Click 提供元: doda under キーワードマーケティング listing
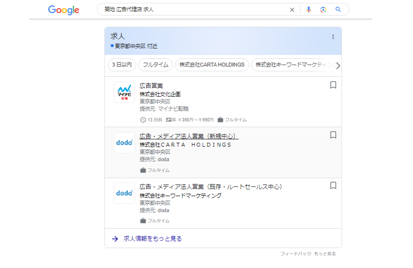Viewport: 413px width, 268px height. (155, 210)
